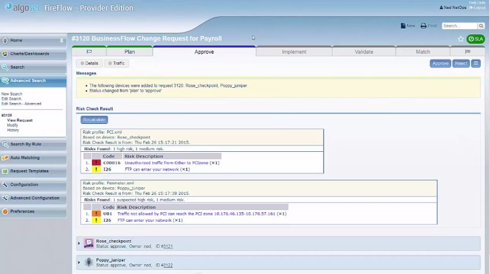This screenshot has width=490, height=274.
Task: Click View Request in sidebar
Action: (20, 120)
